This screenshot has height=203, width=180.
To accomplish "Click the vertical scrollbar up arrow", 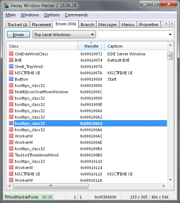I will click(x=170, y=45).
